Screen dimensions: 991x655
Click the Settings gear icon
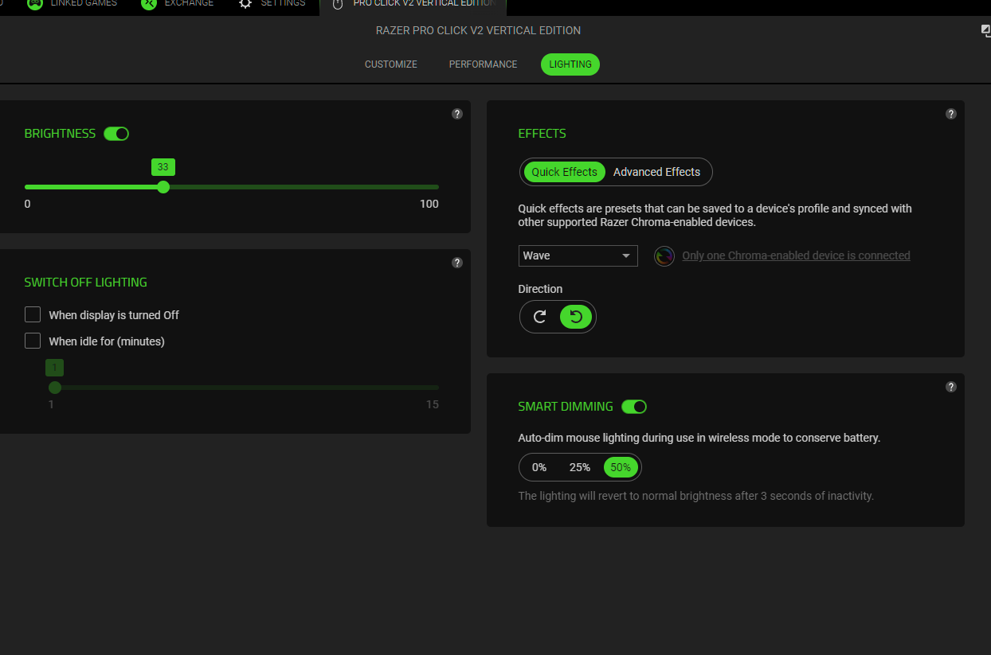coord(245,4)
